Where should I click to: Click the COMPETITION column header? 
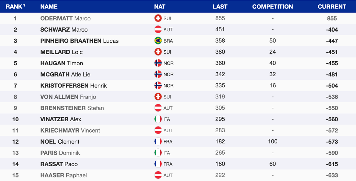pyautogui.click(x=273, y=6)
